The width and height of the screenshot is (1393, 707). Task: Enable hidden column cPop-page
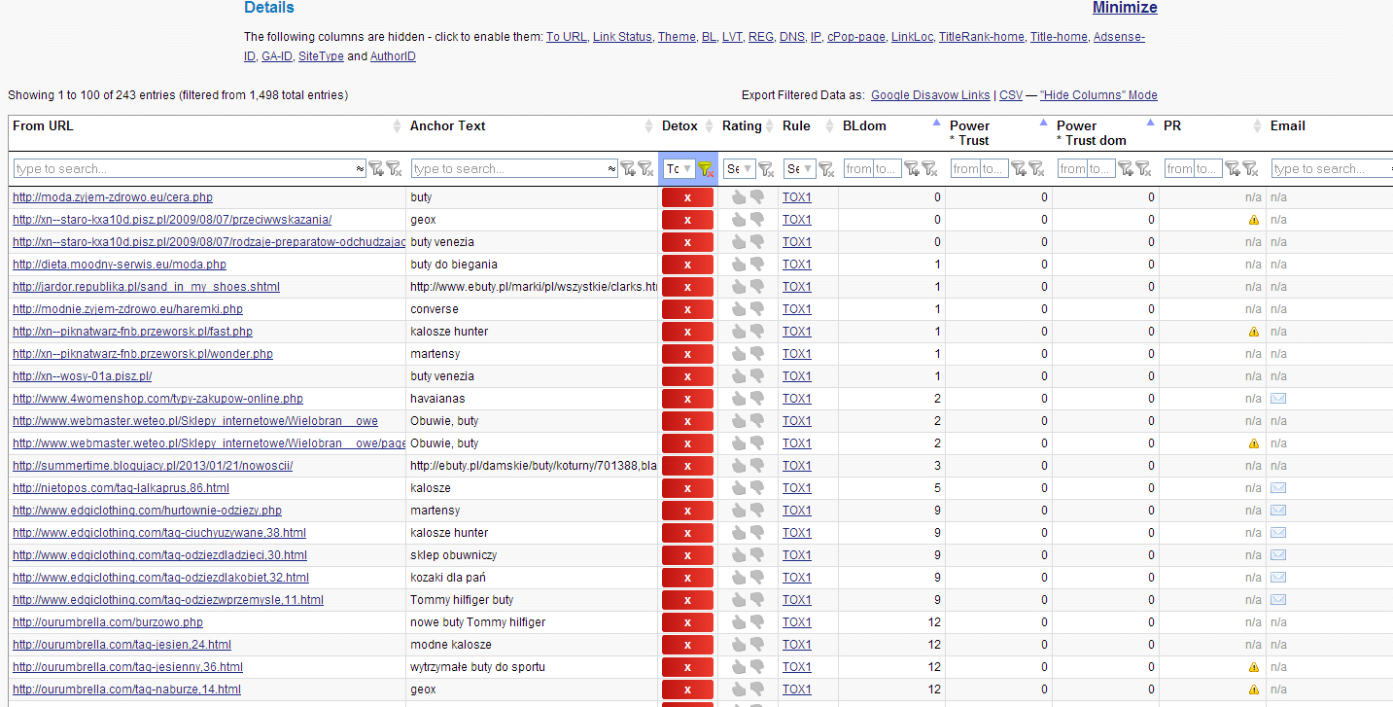point(855,37)
